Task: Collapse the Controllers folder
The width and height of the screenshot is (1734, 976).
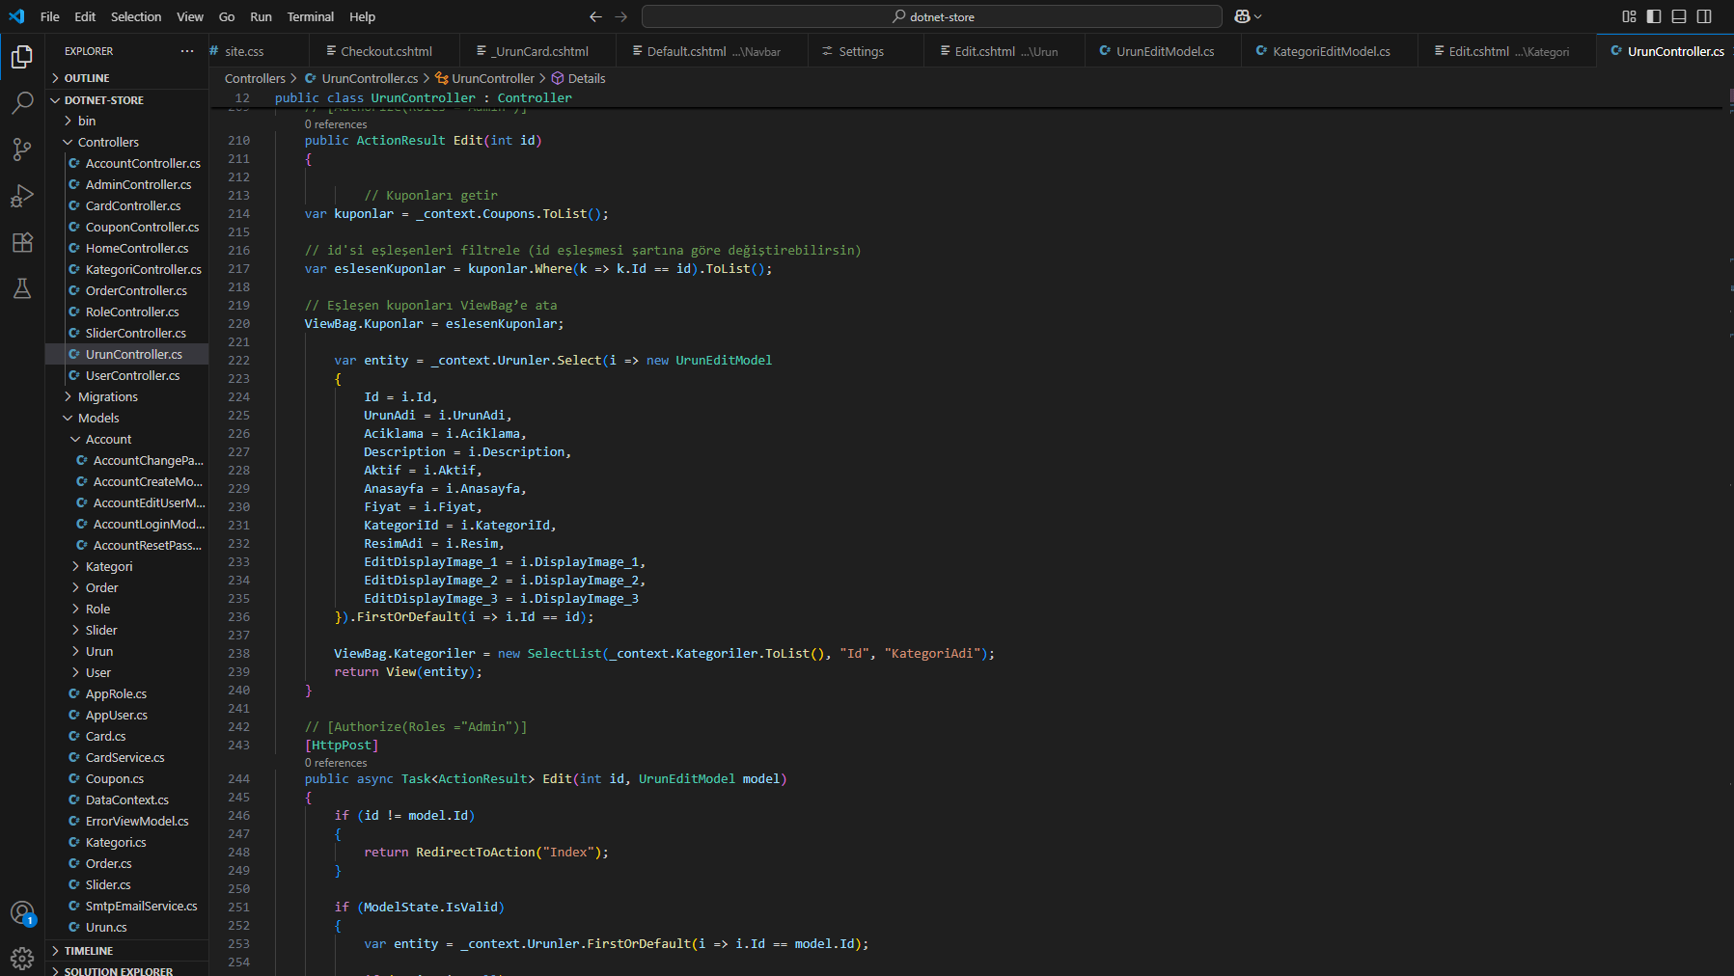Action: pos(126,142)
